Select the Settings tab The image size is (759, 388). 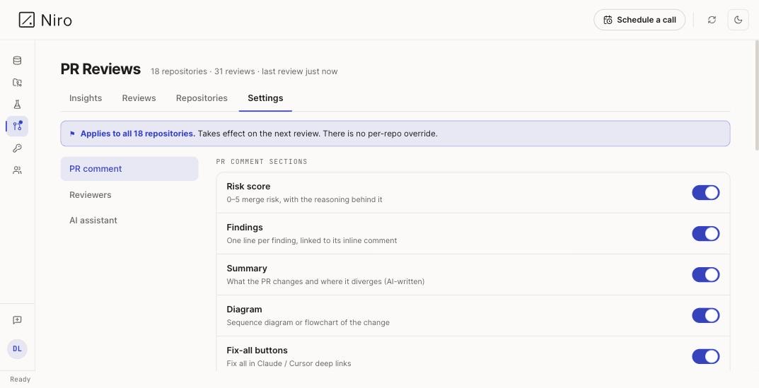[x=265, y=98]
